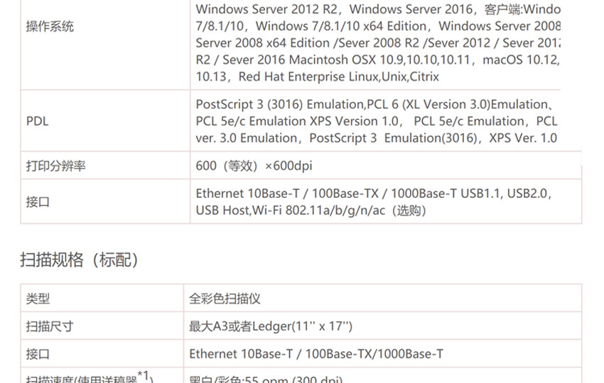
Task: Click the 黑白/彩色 55 opm scan speed value
Action: [266, 379]
